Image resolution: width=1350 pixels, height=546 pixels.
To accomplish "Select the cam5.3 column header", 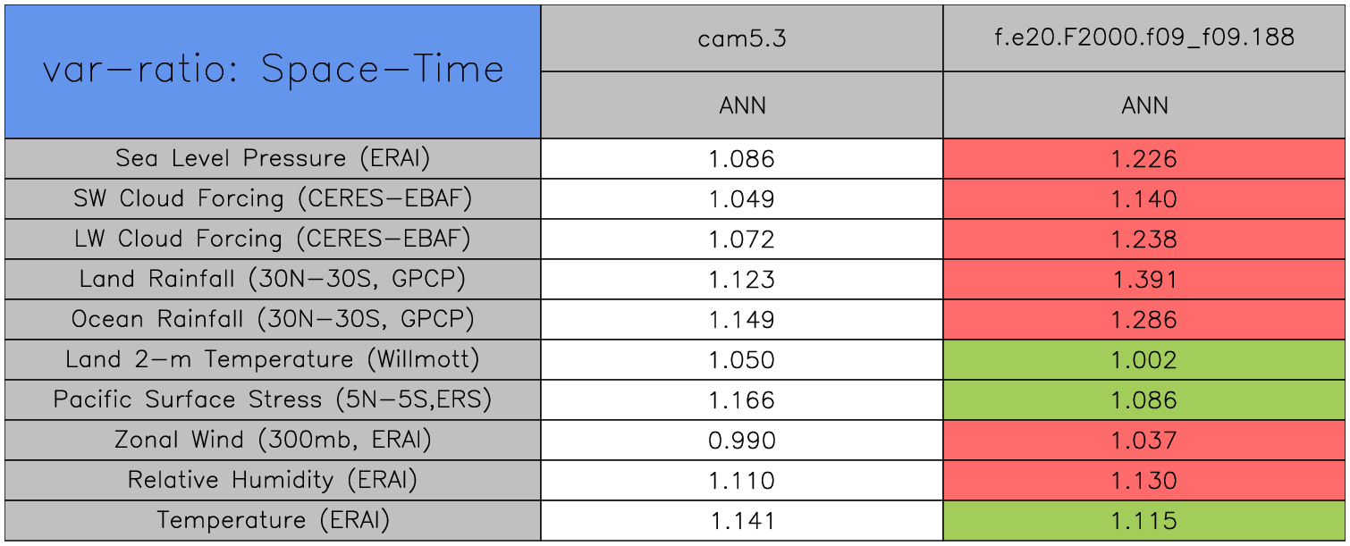I will [741, 38].
